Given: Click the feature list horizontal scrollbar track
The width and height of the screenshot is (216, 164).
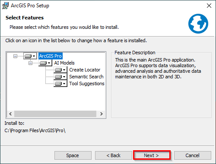Looking at the screenshot, I should click(55, 114).
